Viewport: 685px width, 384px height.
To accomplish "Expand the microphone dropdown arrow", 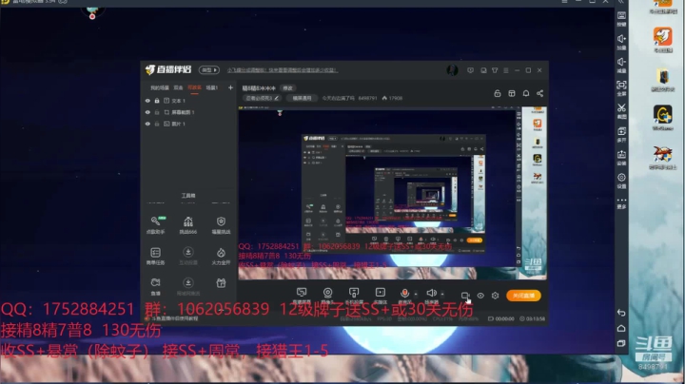I will 416,294.
